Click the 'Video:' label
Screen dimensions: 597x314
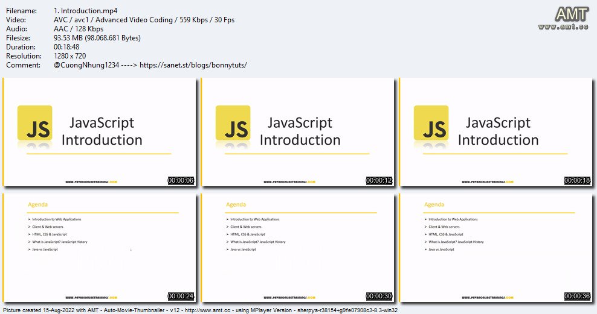(x=16, y=20)
